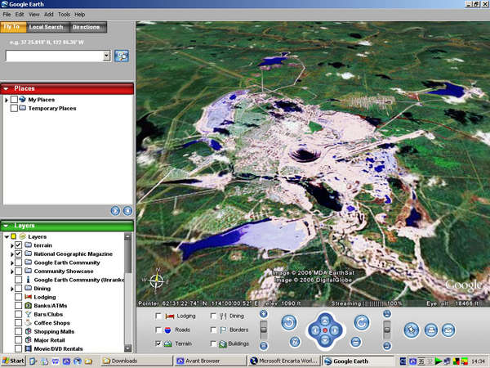Collapse the Places panel header arrow
This screenshot has height=368, width=490.
tap(6, 89)
